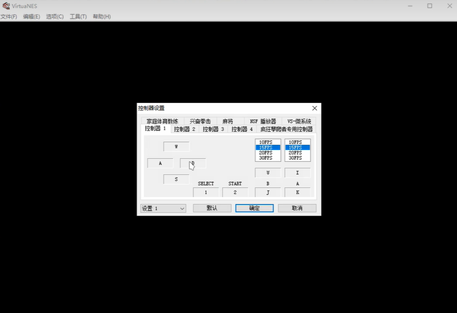Select the NSF 播放器 tab
This screenshot has height=313, width=457.
point(263,121)
